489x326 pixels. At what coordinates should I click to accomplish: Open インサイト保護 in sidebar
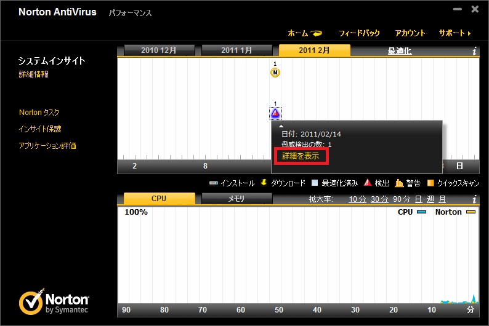40,129
